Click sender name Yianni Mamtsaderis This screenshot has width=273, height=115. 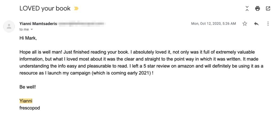(38, 24)
